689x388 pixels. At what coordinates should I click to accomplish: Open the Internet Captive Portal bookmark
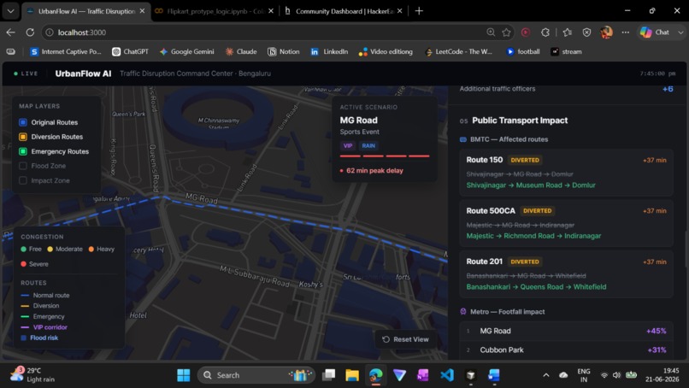(66, 51)
